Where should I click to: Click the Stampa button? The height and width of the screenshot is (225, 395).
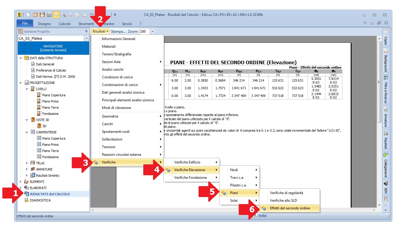click(x=118, y=31)
